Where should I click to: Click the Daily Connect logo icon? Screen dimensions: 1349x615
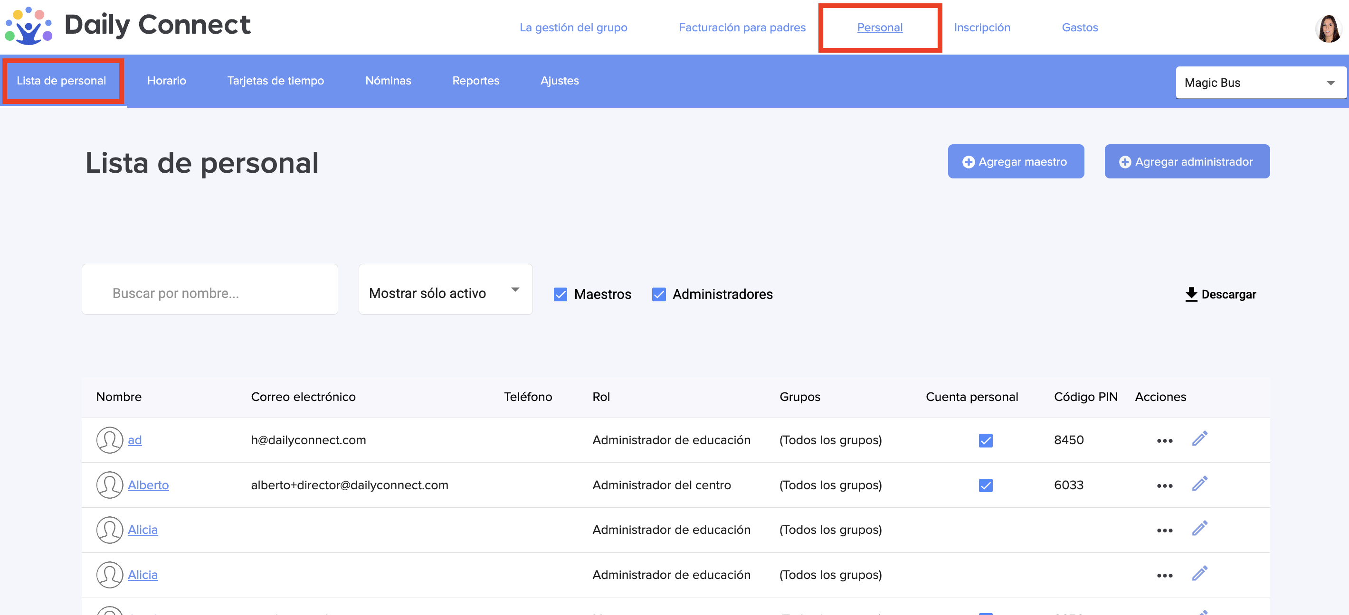(x=28, y=25)
